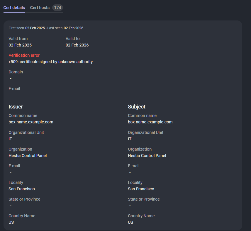Click the Subject Country Name value US
The height and width of the screenshot is (231, 251).
click(x=130, y=222)
